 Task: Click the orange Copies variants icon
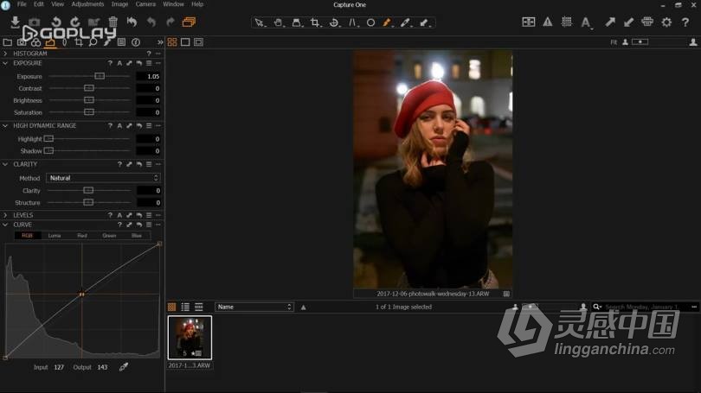[190, 22]
